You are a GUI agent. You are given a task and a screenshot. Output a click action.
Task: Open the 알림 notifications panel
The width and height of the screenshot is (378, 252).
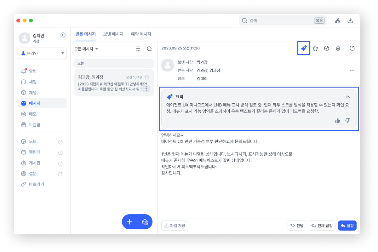pyautogui.click(x=29, y=71)
